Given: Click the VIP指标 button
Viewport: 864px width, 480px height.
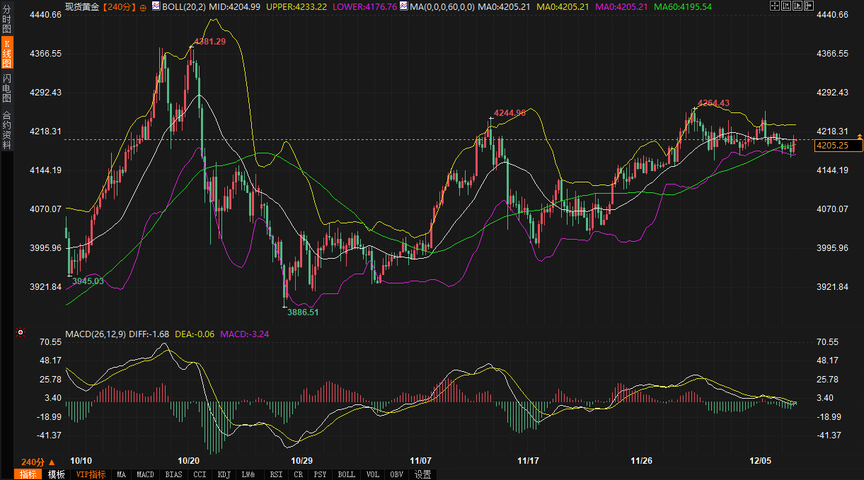Looking at the screenshot, I should (x=91, y=474).
